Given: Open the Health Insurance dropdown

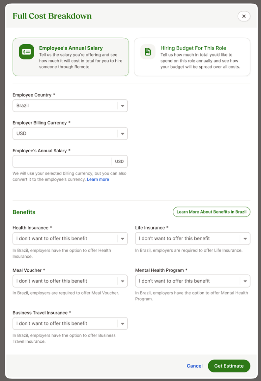Looking at the screenshot, I should (66, 239).
